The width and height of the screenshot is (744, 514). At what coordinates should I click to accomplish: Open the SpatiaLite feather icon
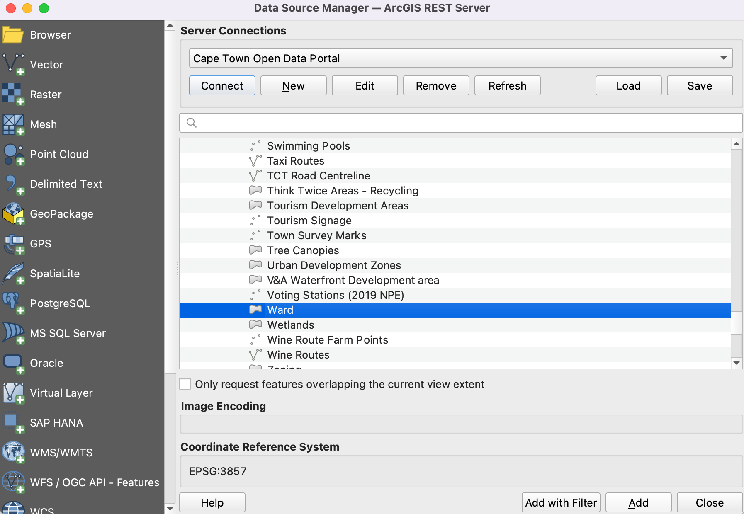(x=13, y=274)
